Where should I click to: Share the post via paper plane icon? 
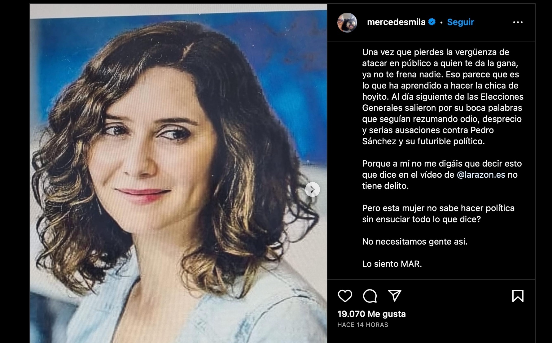(395, 296)
